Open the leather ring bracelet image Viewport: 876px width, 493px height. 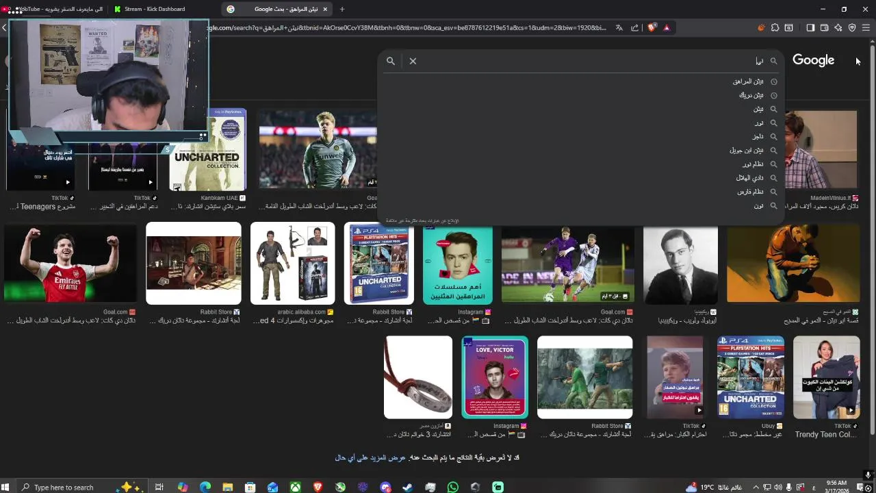click(x=418, y=377)
